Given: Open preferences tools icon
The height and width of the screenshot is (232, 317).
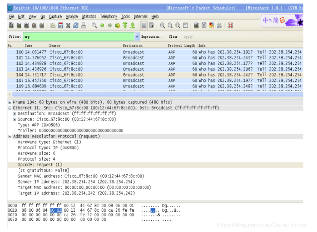Looking at the screenshot, I should point(219,26).
